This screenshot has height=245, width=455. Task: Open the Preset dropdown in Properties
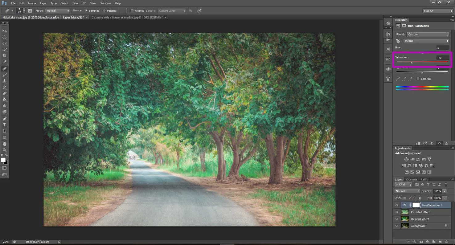(428, 35)
